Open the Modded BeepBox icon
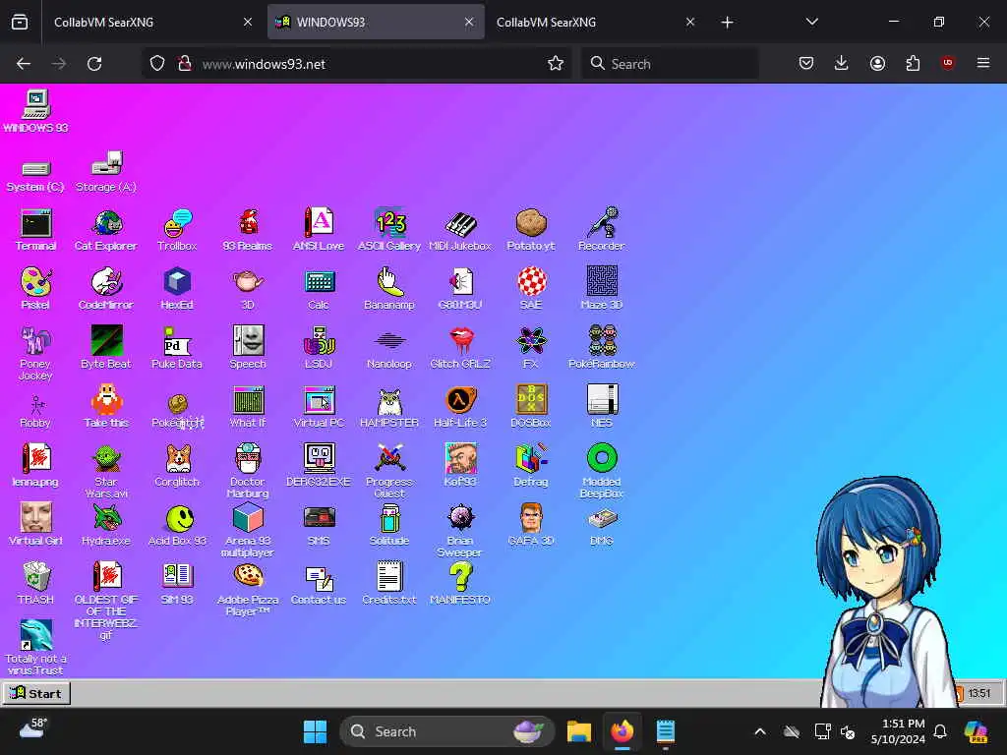 [602, 471]
